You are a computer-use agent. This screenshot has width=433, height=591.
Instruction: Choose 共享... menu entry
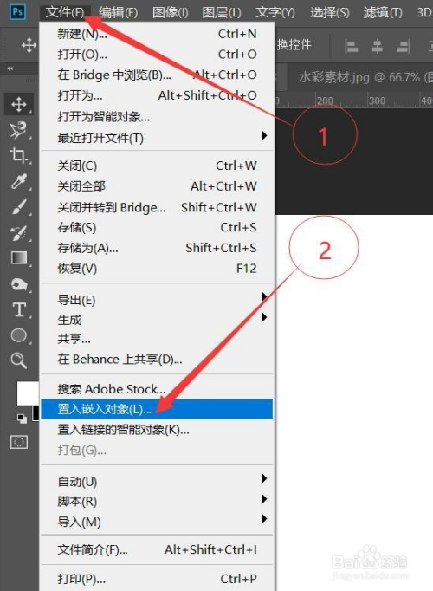point(157,339)
